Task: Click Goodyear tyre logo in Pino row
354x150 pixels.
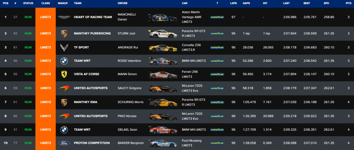Action: tap(217, 116)
